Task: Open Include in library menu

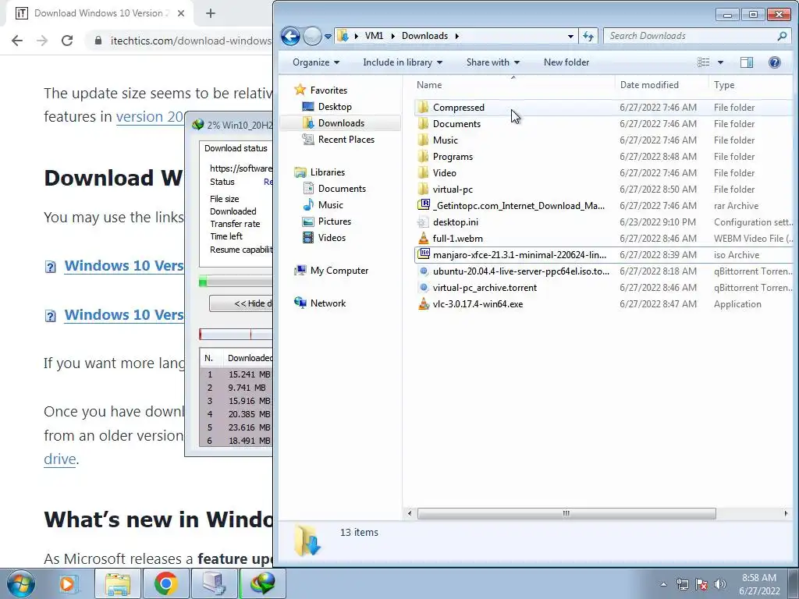Action: tap(403, 62)
